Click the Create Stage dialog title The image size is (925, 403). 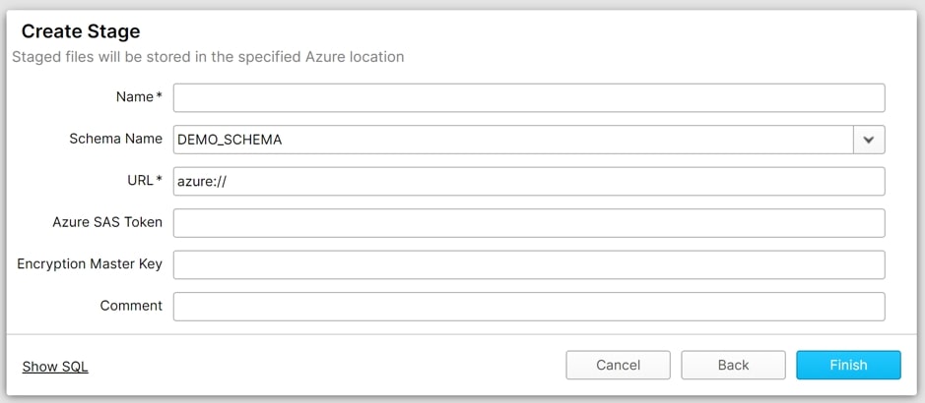pyautogui.click(x=81, y=30)
